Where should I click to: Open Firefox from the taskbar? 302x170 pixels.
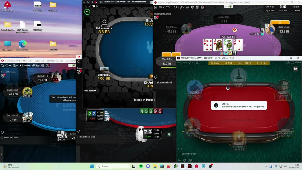click(x=169, y=166)
